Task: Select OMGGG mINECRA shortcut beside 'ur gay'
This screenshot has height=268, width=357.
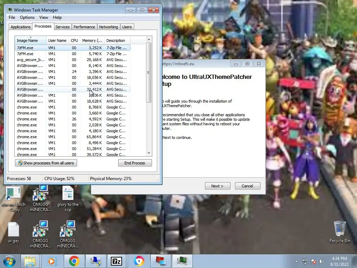Action: pyautogui.click(x=40, y=234)
